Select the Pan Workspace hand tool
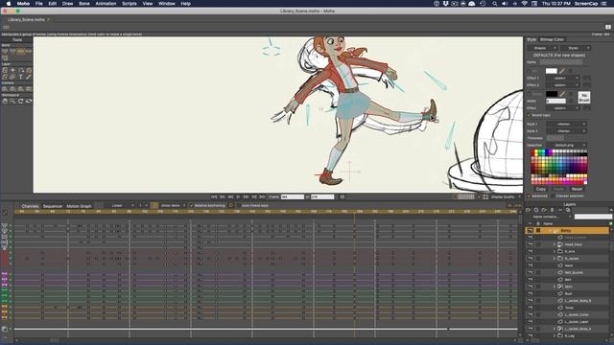The height and width of the screenshot is (345, 614). [5, 102]
